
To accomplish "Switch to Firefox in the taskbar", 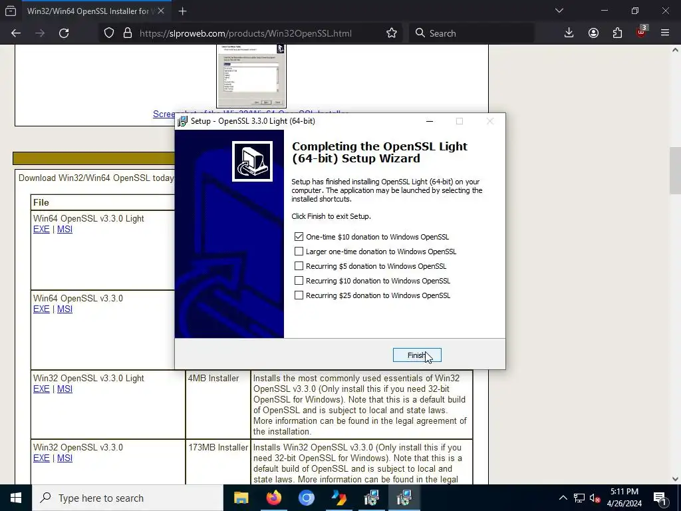I will click(x=273, y=498).
